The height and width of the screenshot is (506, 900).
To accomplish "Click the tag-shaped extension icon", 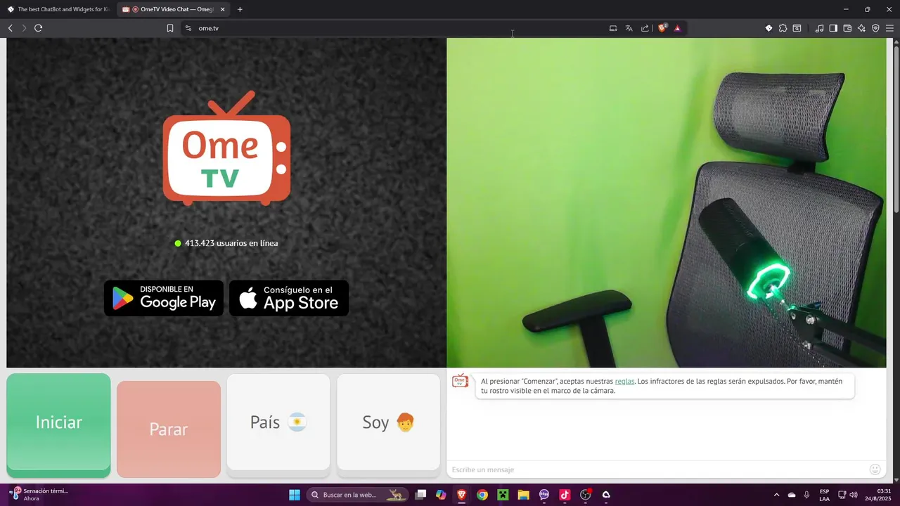I will (769, 28).
